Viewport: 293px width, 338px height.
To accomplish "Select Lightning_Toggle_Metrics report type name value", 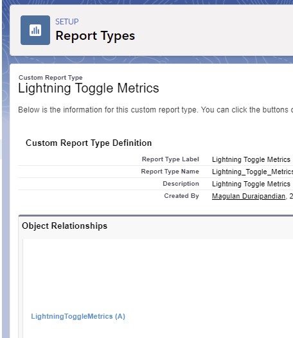I will 253,172.
